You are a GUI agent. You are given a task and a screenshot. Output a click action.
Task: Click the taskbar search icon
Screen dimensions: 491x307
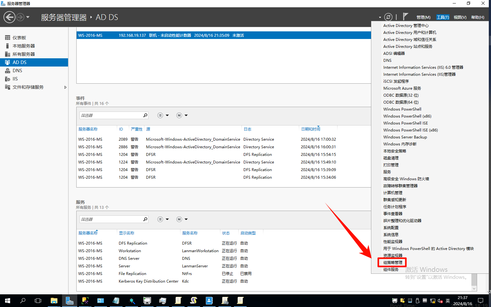23,301
